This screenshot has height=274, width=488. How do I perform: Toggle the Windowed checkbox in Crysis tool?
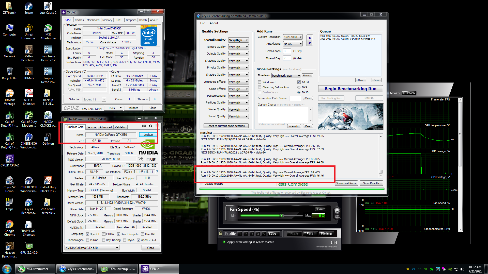pyautogui.click(x=260, y=82)
